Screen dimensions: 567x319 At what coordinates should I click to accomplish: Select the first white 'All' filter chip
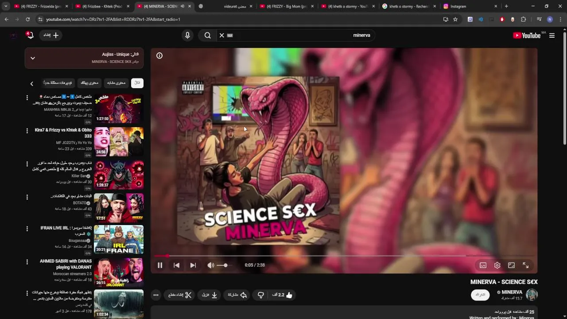137,83
